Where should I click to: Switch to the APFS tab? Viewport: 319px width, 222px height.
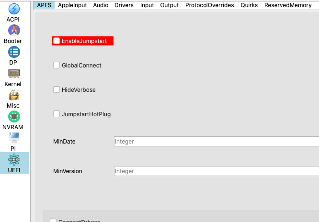pyautogui.click(x=44, y=5)
